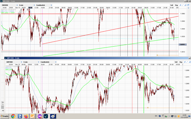
Task: Open Paint application from taskbar
Action: [53, 116]
